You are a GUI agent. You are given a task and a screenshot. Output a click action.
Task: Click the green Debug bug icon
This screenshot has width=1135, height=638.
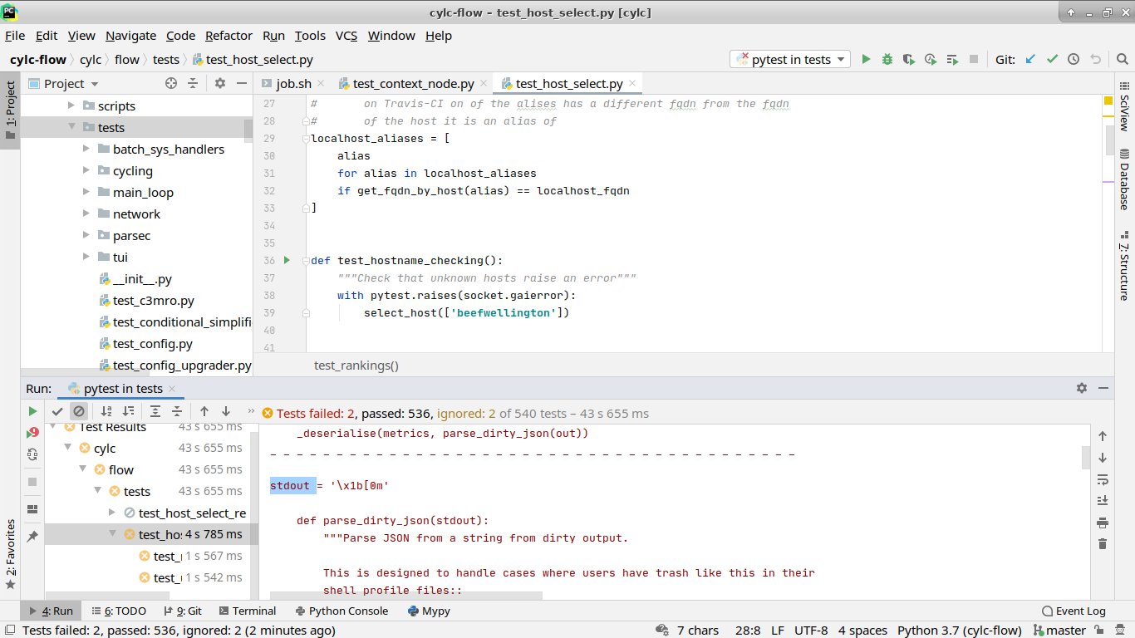coord(887,59)
